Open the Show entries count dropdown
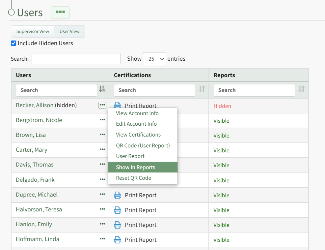This screenshot has width=325, height=250. (154, 59)
